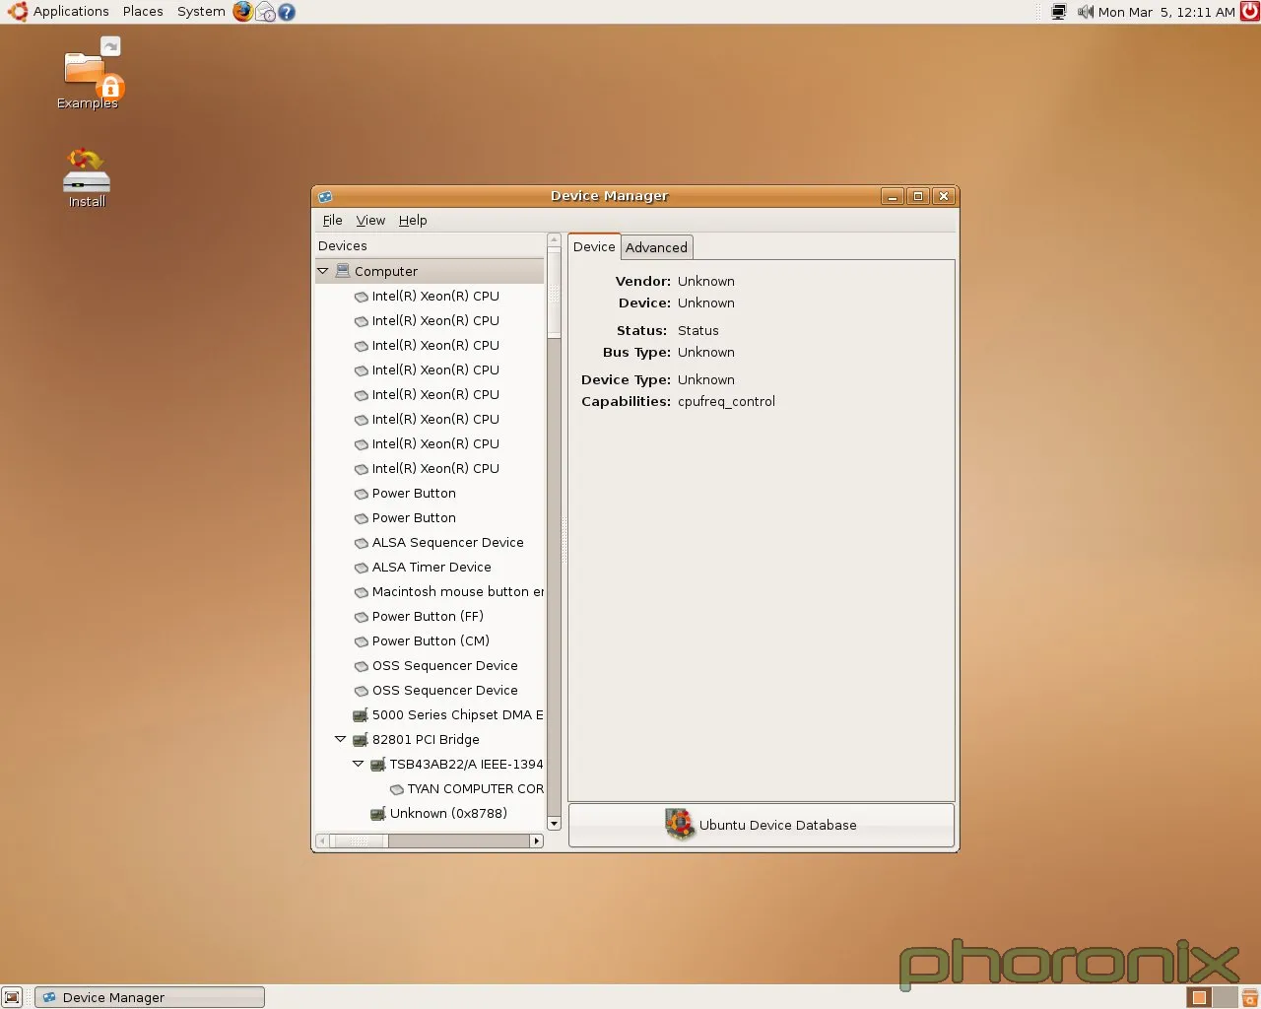Click the devices list scroll-down arrow
1261x1009 pixels.
pos(554,824)
